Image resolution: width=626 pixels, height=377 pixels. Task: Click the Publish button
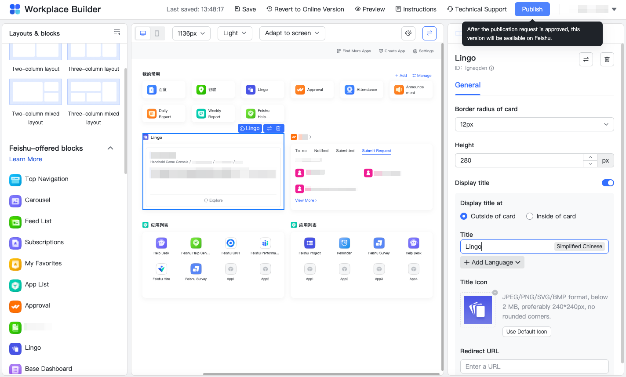pos(532,9)
